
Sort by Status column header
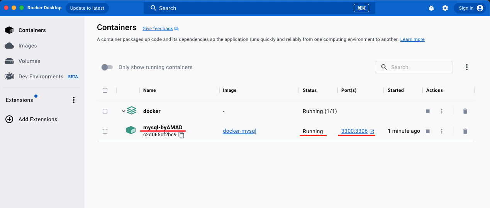[x=310, y=90]
